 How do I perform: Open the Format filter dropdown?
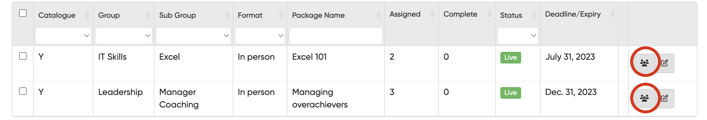pyautogui.click(x=260, y=36)
